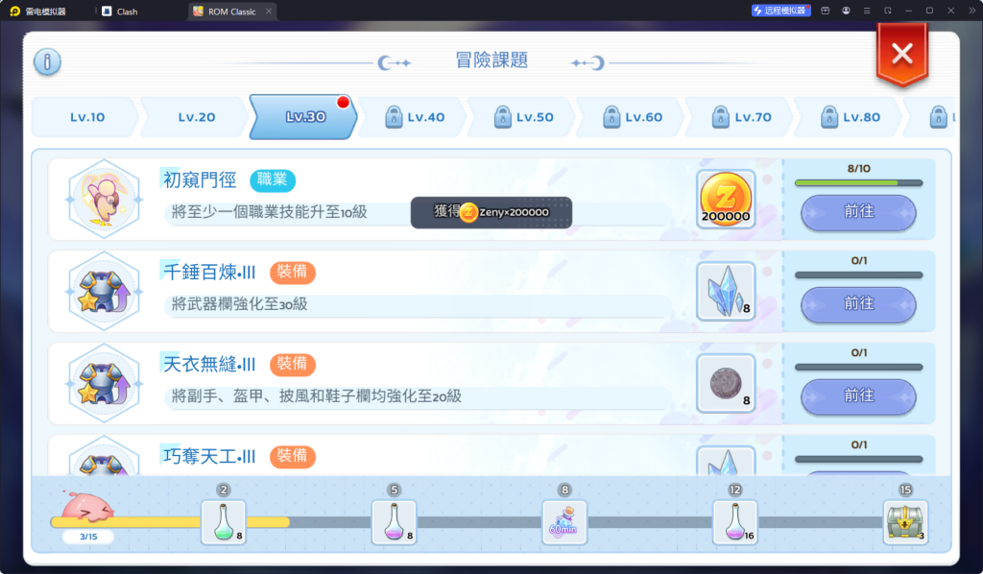This screenshot has height=574, width=983.
Task: Switch to the Lv.20 tab
Action: click(x=195, y=117)
